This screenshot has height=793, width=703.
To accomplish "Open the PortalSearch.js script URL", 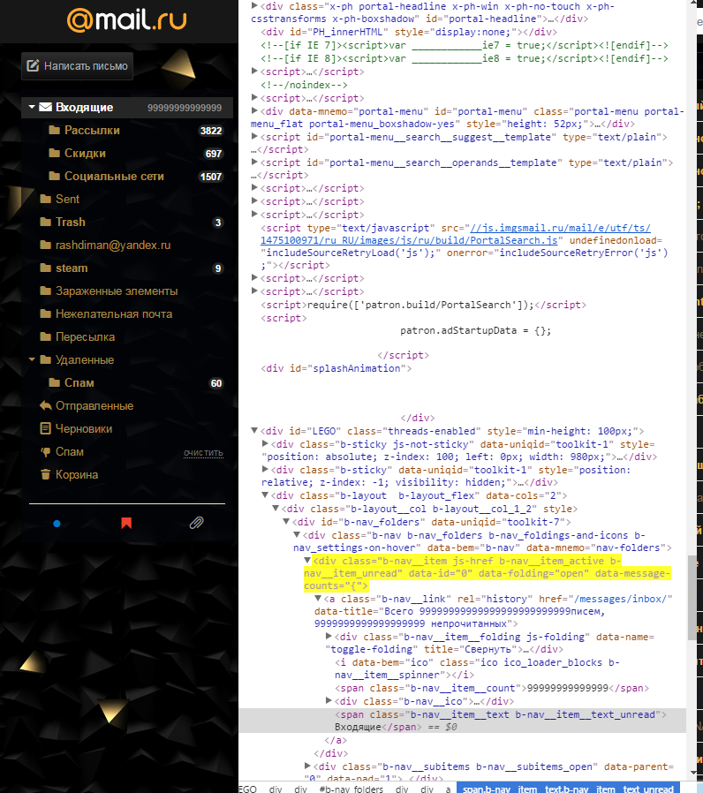I will coord(455,234).
